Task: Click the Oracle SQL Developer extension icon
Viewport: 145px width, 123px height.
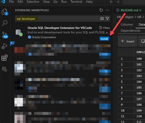Action: click(19, 33)
